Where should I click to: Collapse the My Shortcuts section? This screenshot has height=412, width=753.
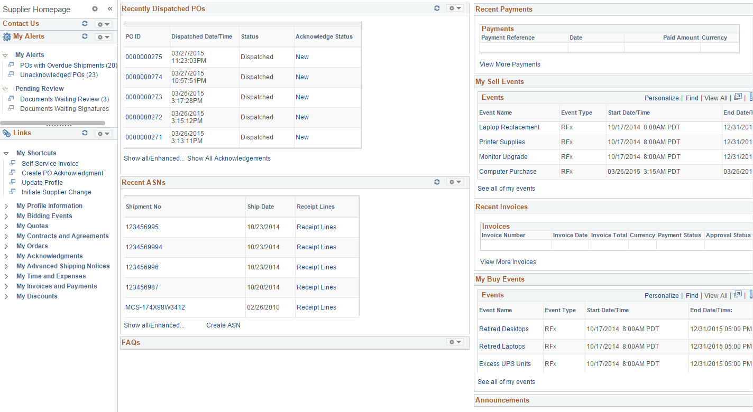tap(6, 153)
